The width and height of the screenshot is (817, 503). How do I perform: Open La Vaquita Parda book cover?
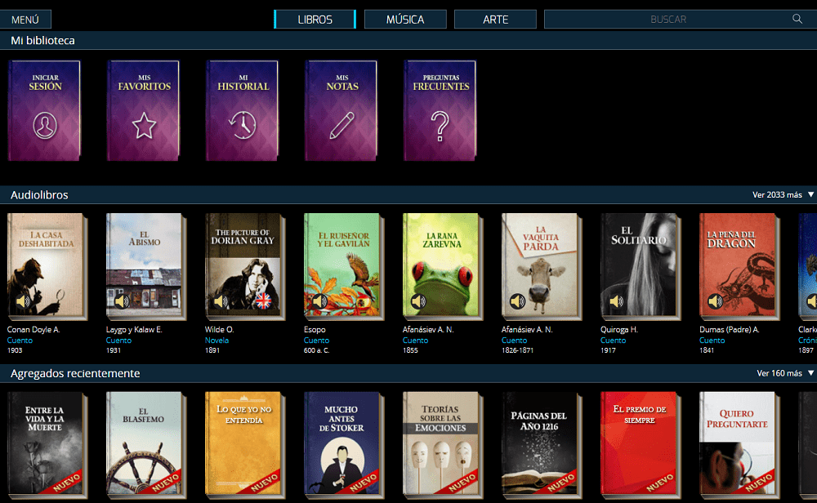coord(542,266)
